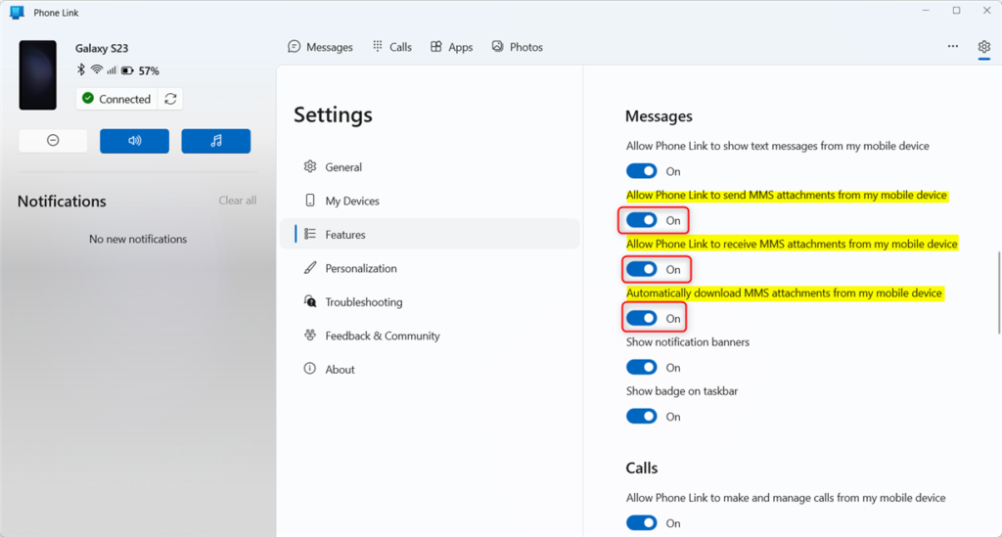This screenshot has width=1002, height=537.
Task: Click the Troubleshooting icon
Action: click(x=310, y=301)
